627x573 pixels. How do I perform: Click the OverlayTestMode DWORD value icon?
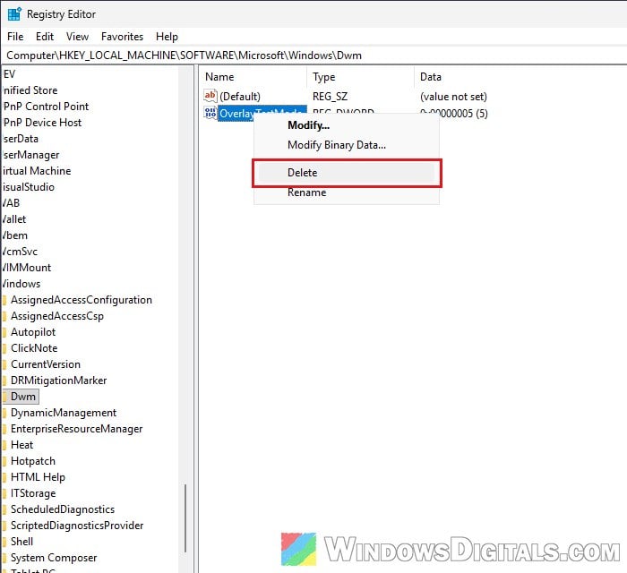tap(210, 113)
